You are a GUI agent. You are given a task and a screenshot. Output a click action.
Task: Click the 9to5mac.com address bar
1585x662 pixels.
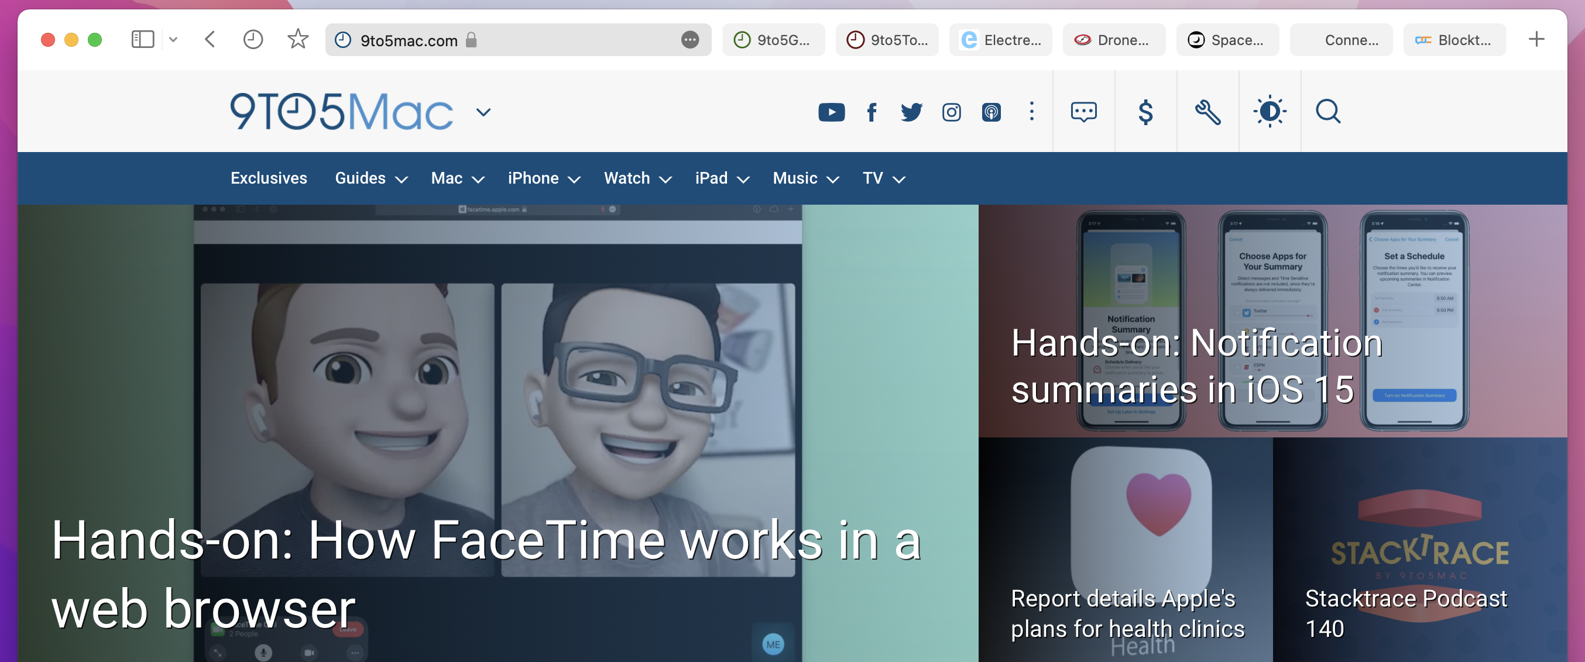(x=505, y=40)
